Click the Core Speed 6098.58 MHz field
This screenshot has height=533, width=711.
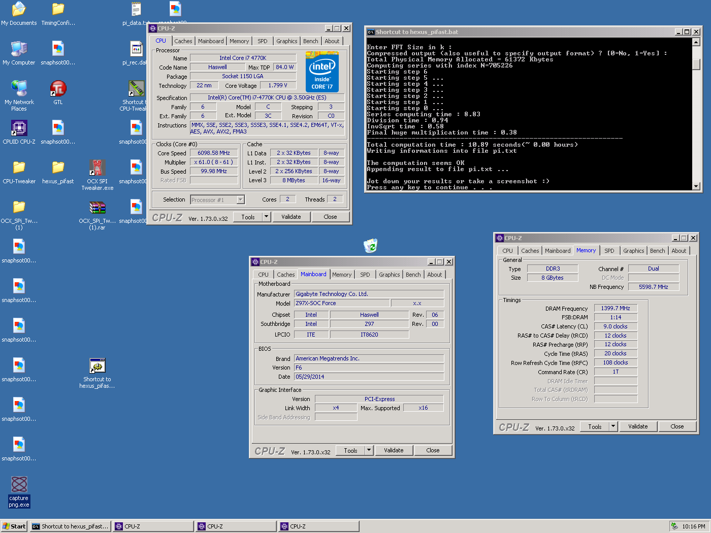coord(214,153)
